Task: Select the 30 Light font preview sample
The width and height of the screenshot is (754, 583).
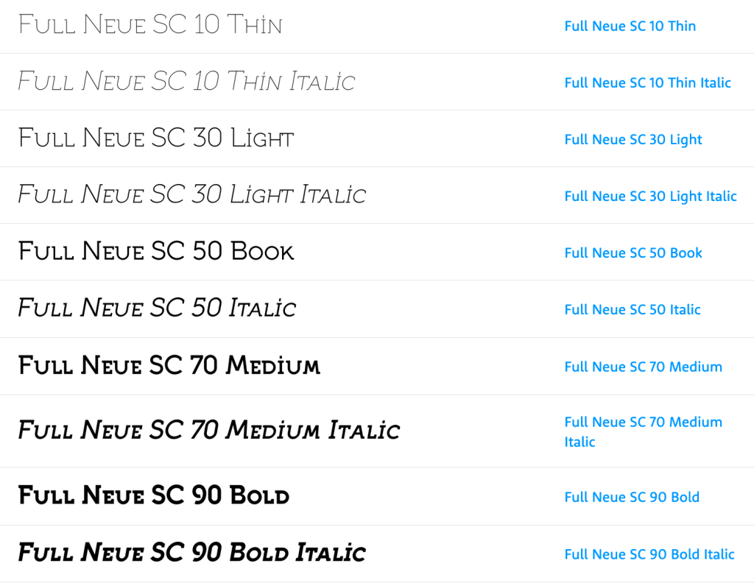Action: pos(156,138)
